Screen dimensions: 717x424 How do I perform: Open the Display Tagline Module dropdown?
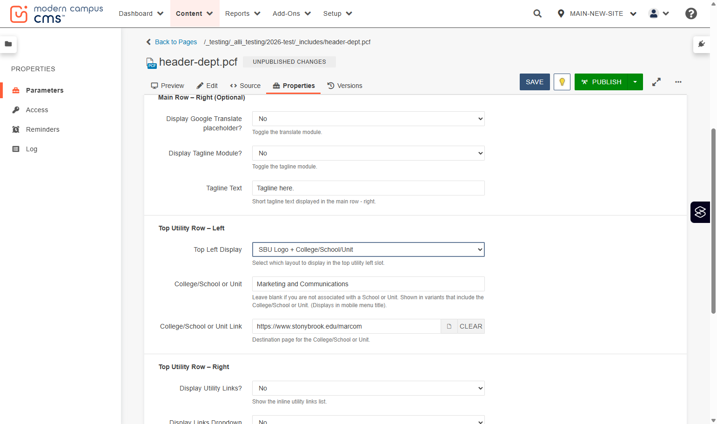(x=368, y=153)
